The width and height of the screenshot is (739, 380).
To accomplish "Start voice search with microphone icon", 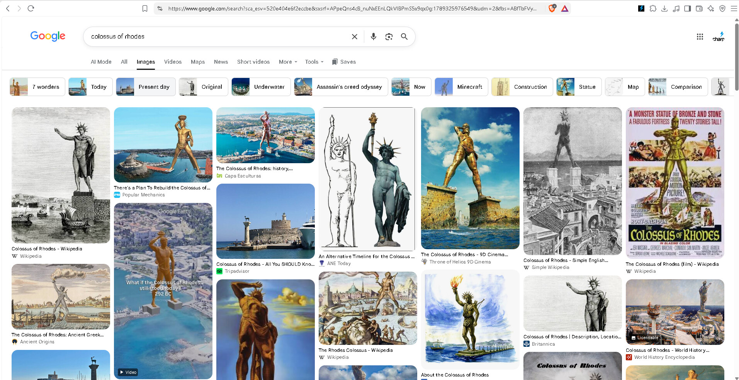I will point(373,37).
